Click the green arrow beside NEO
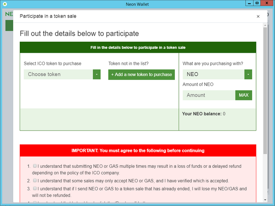Image resolution: width=275 pixels, height=206 pixels. 248,74
